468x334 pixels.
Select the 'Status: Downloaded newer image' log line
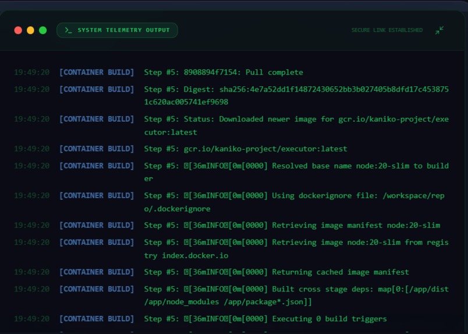coord(232,125)
